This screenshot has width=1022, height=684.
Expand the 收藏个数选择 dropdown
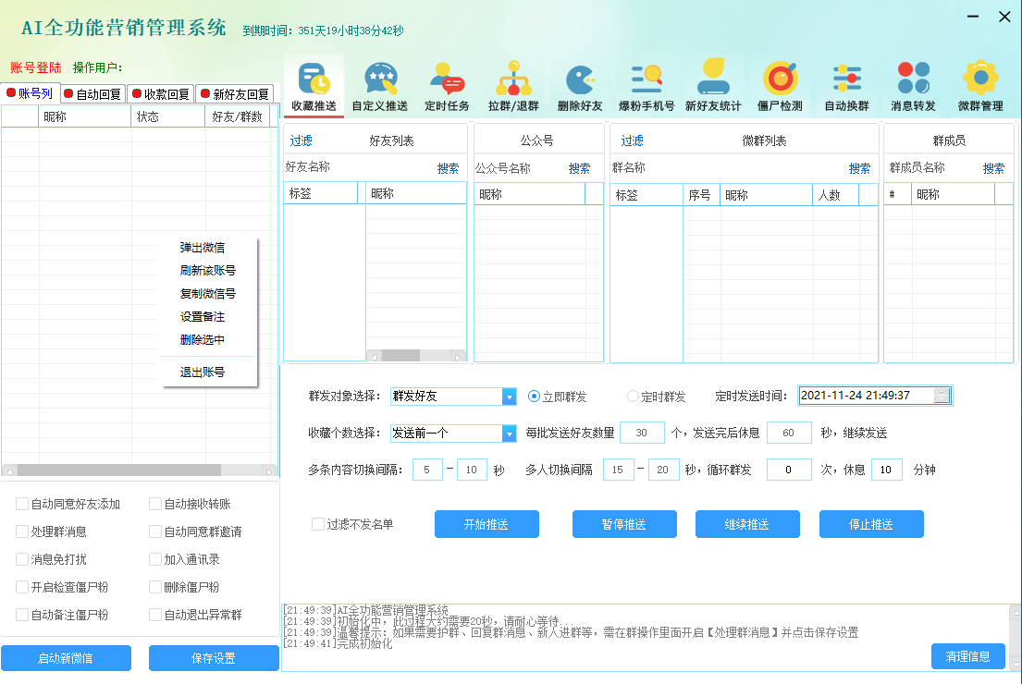(509, 434)
